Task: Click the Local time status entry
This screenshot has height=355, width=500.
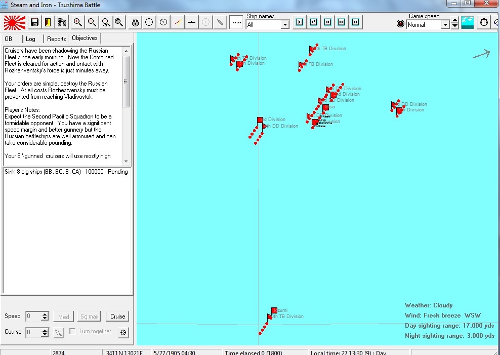Action: click(360, 352)
